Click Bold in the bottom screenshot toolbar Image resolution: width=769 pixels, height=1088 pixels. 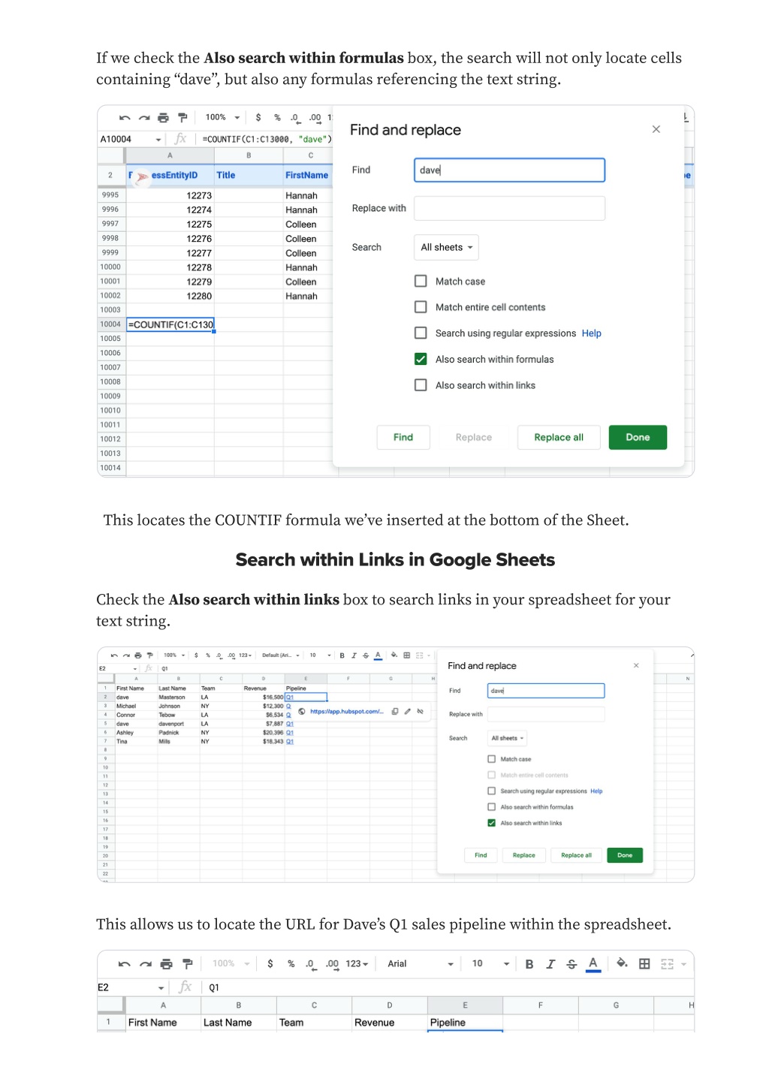pyautogui.click(x=529, y=965)
